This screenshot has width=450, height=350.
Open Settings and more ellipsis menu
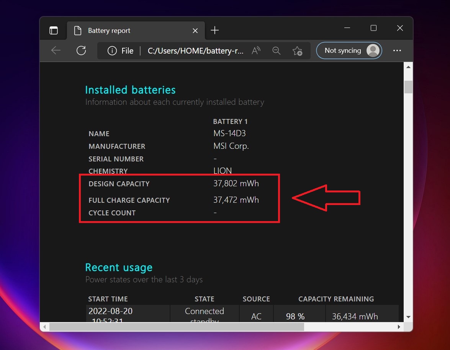tap(397, 50)
